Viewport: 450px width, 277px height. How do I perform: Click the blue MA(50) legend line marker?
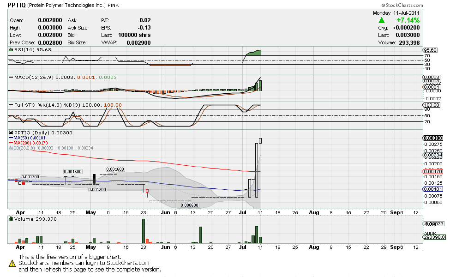coord(11,138)
